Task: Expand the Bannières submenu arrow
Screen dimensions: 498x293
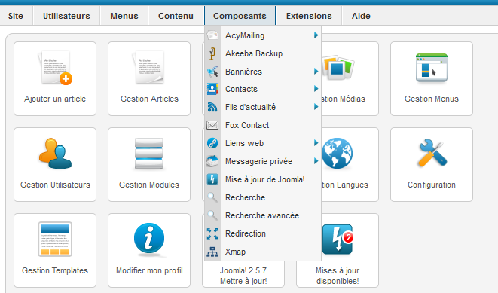Action: 316,72
